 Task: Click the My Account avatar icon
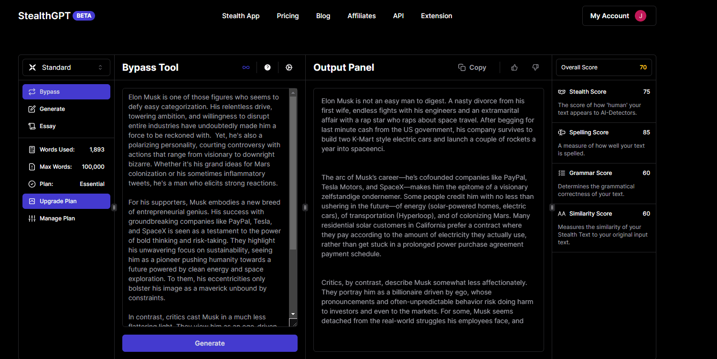[x=640, y=16]
